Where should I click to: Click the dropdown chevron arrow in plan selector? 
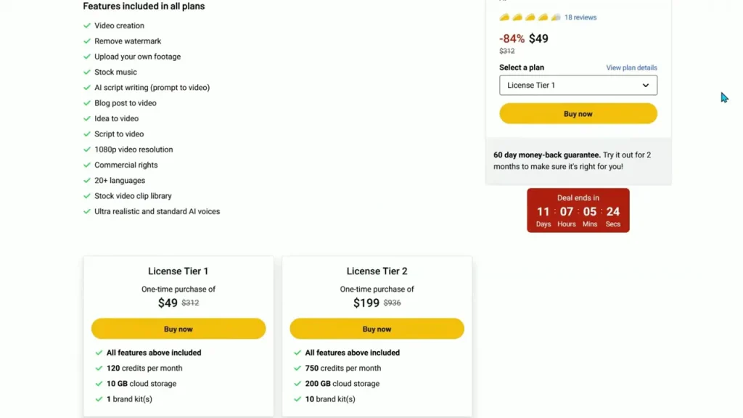click(x=645, y=86)
